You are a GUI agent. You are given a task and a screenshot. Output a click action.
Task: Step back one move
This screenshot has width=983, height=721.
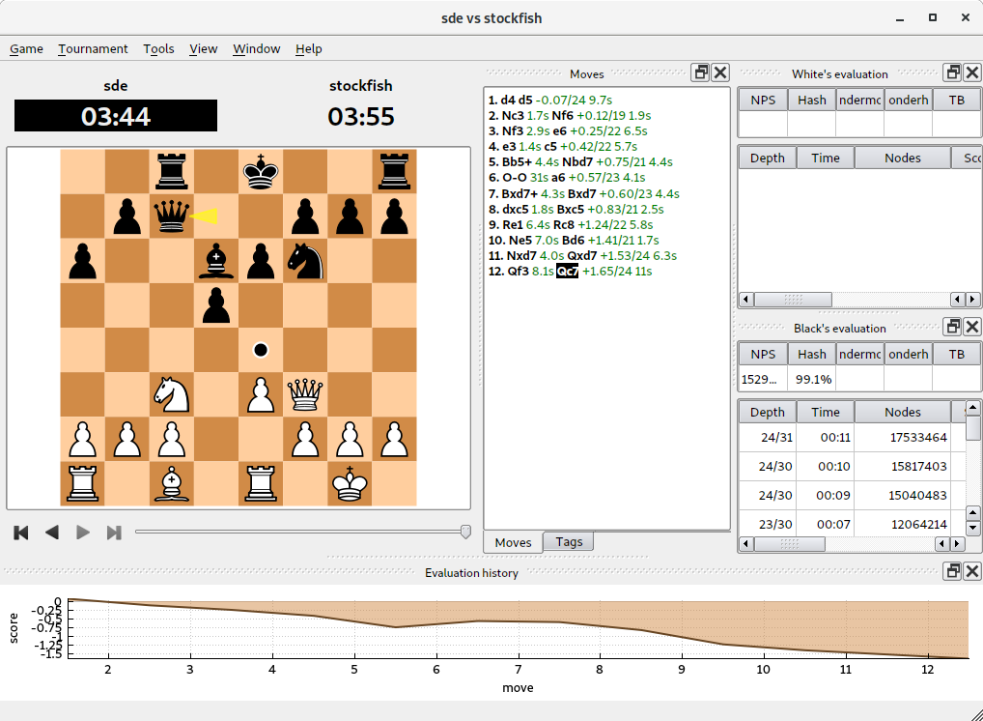pos(52,533)
